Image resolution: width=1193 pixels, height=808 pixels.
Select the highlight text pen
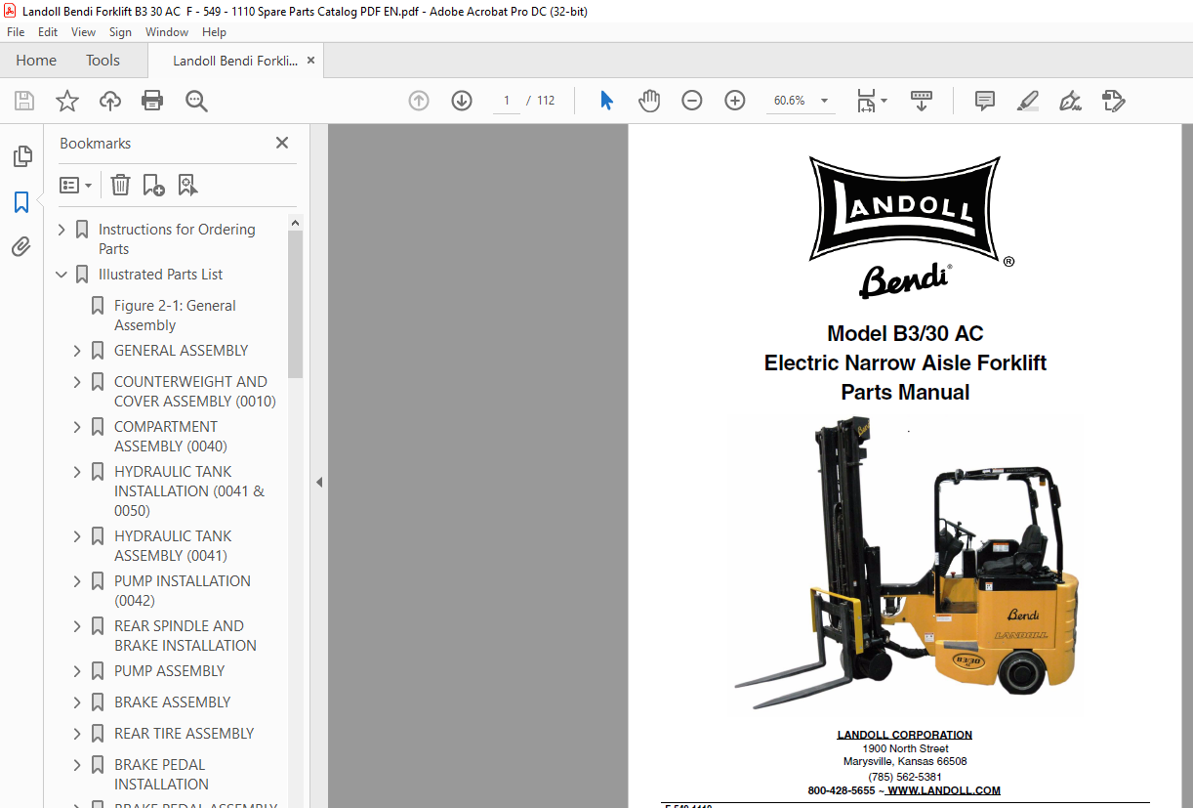[x=1028, y=101]
